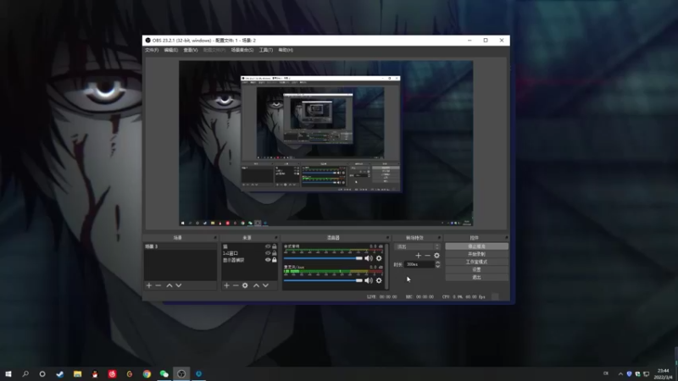
Task: Pop out the Scene Transitions dock using its header icon
Action: click(x=439, y=238)
